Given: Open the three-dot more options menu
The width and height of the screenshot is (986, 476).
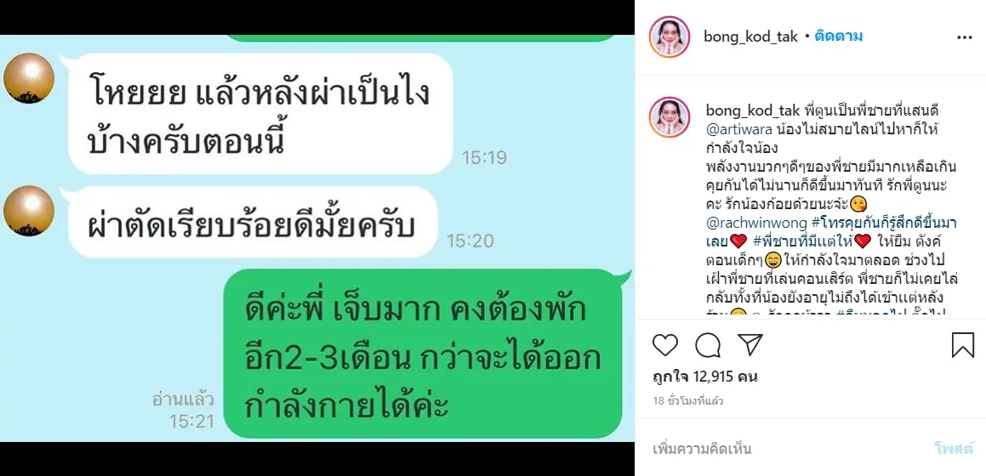Looking at the screenshot, I should tap(965, 37).
